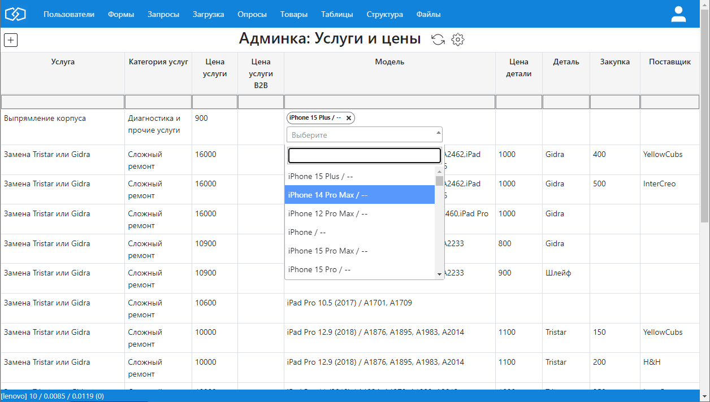Toggle the Выберите model dropdown arrow
The image size is (710, 402).
pyautogui.click(x=439, y=134)
